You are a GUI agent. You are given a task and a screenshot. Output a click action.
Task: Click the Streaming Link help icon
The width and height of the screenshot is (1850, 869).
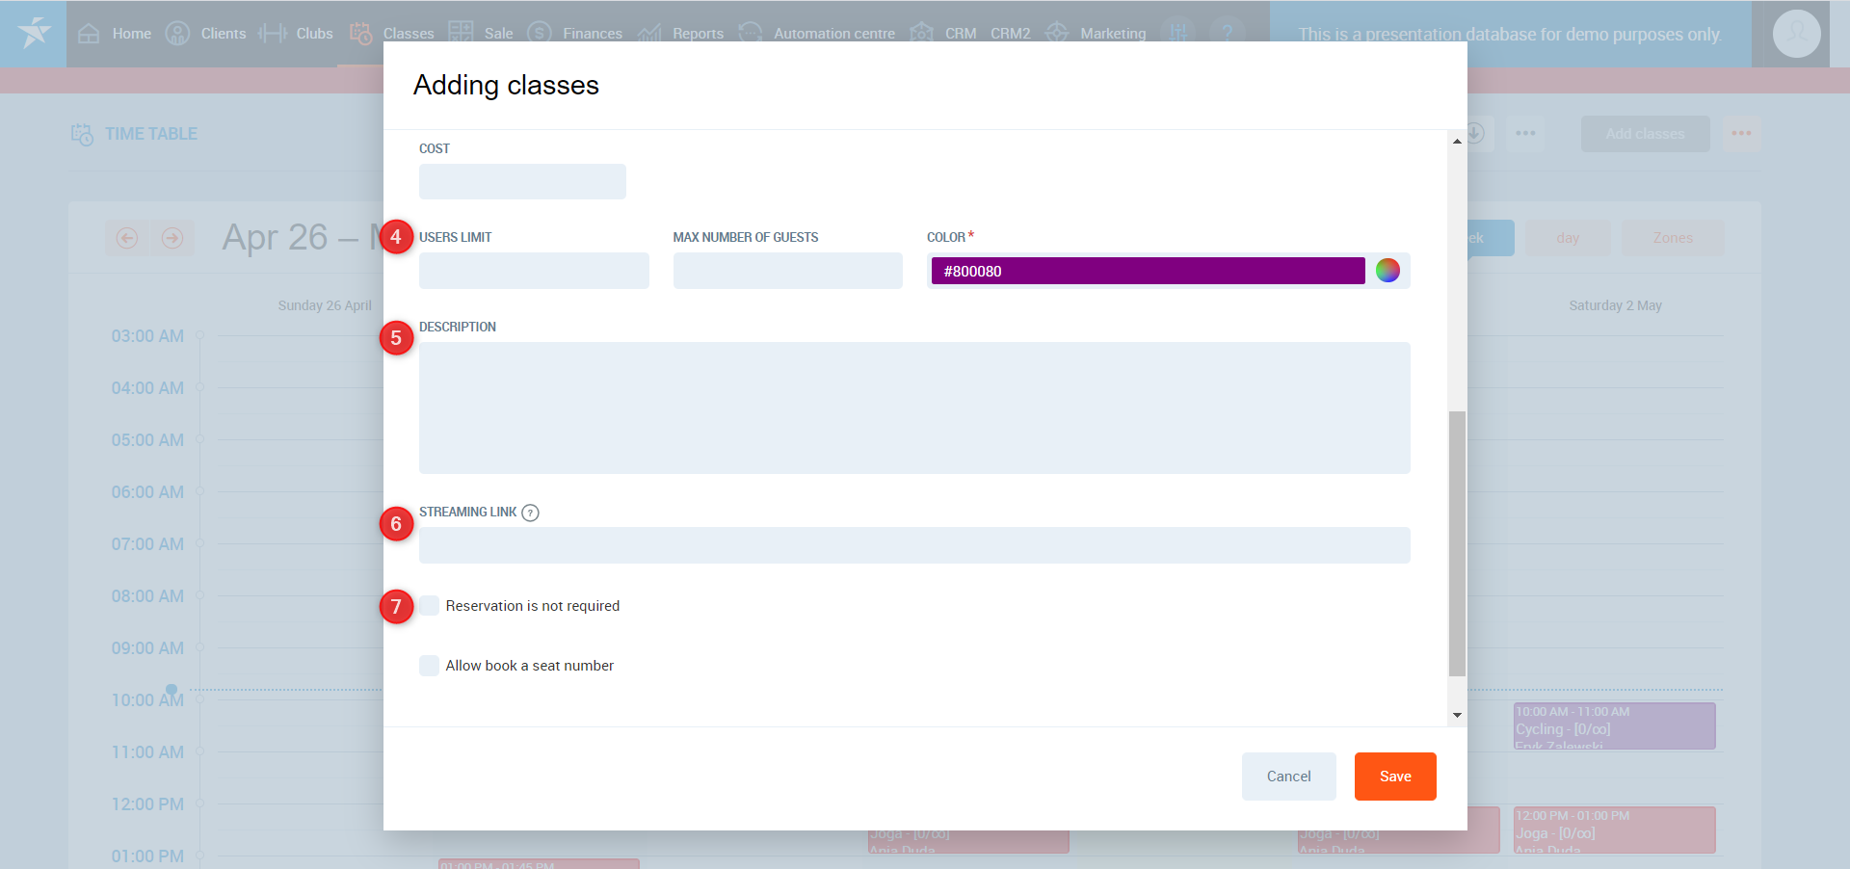coord(530,513)
